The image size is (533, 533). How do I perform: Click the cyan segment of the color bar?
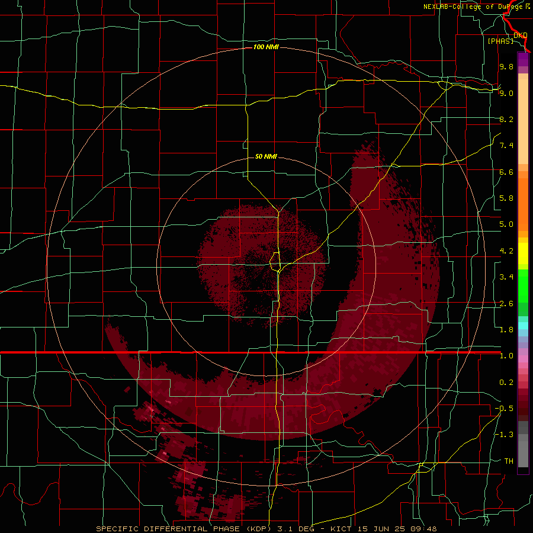pos(523,326)
